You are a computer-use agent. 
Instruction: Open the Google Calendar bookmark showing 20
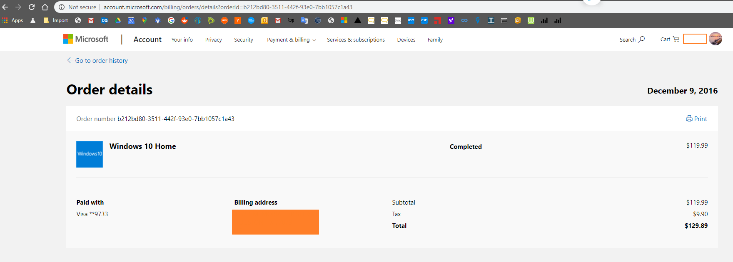[x=131, y=20]
